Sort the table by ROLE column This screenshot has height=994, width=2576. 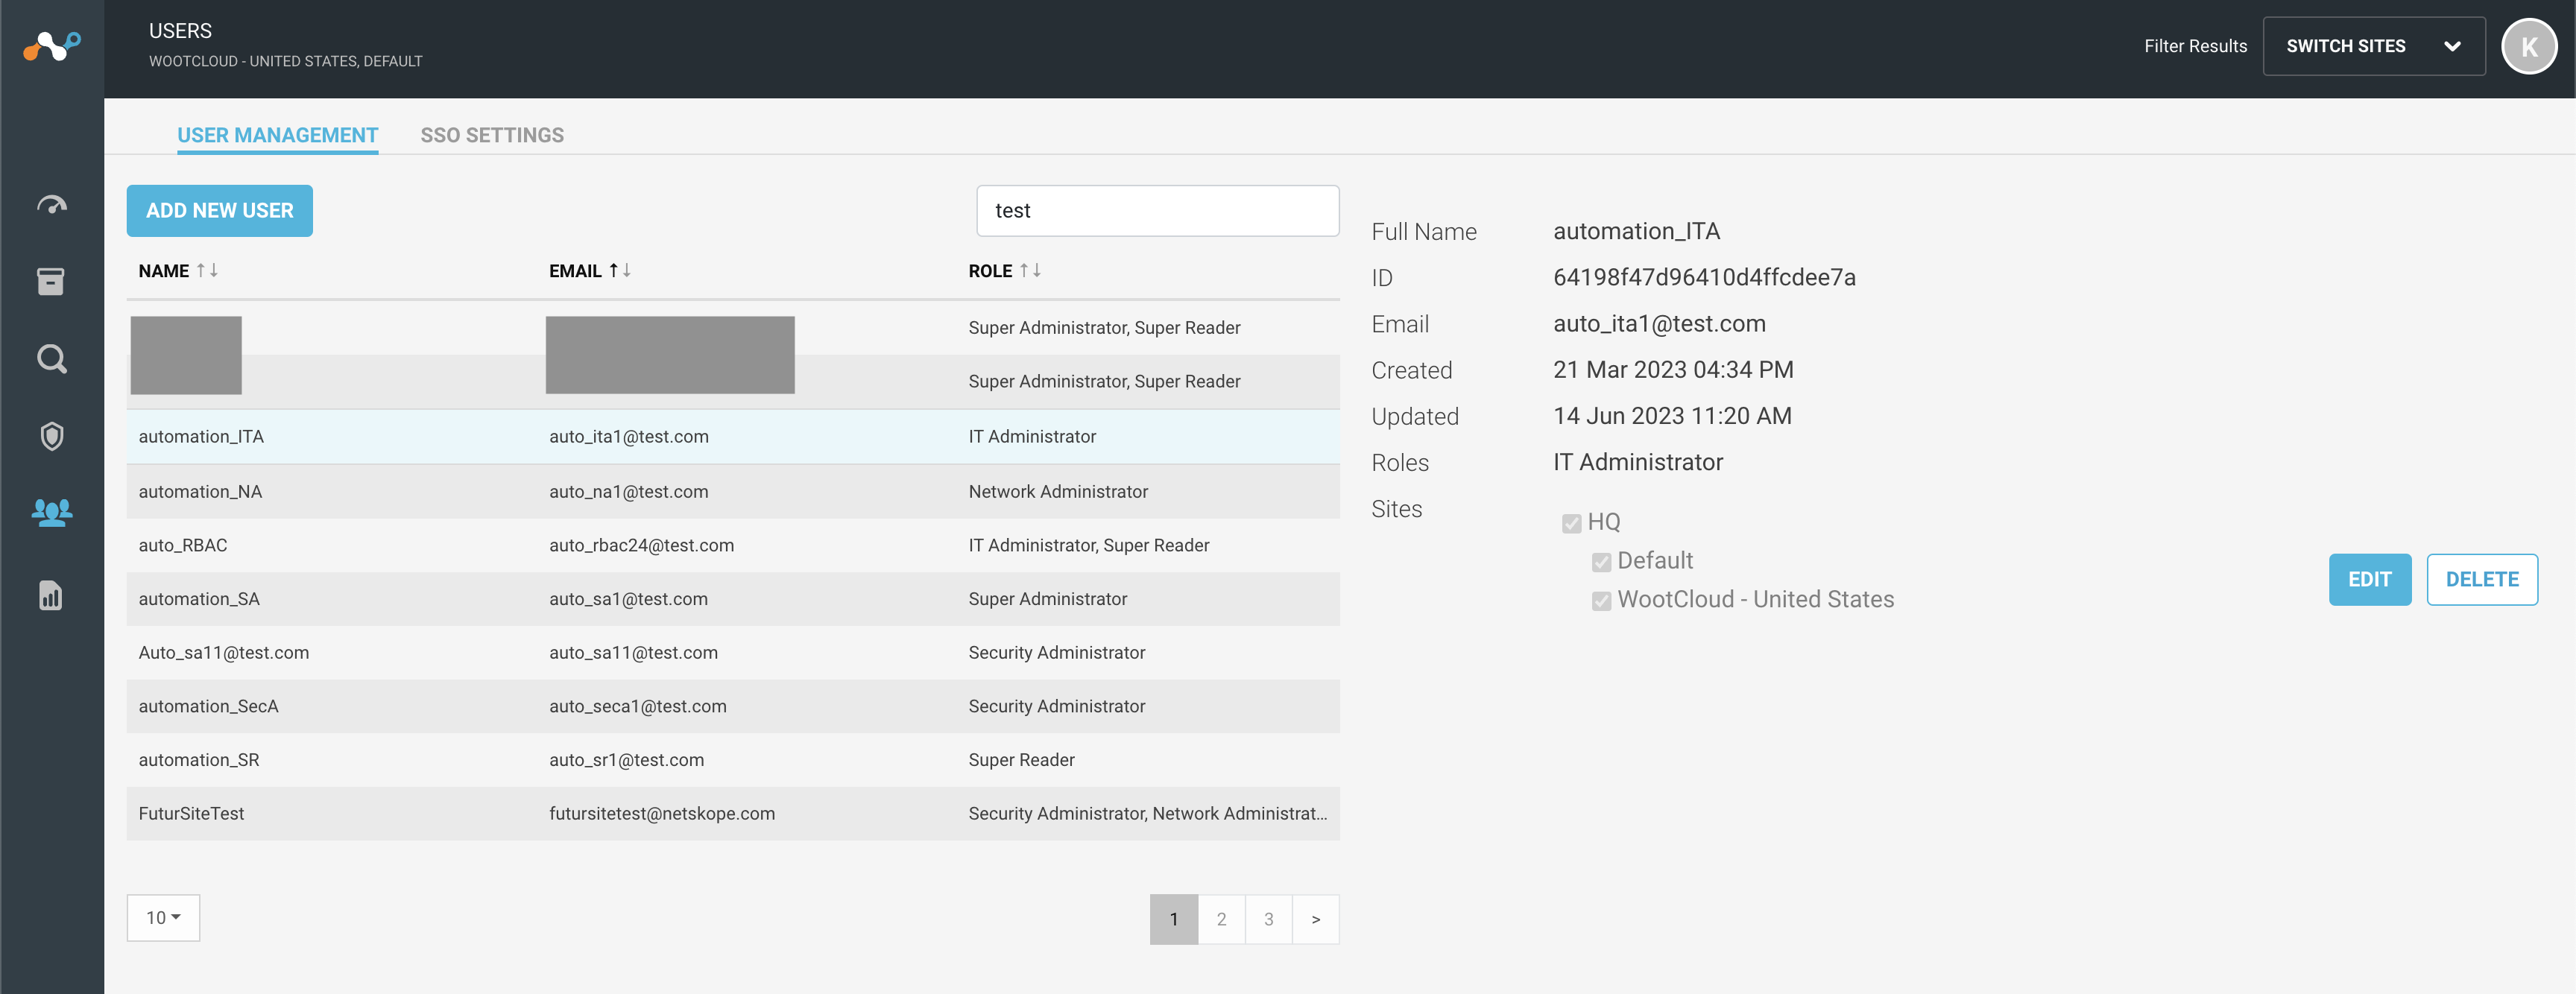[x=1005, y=271]
